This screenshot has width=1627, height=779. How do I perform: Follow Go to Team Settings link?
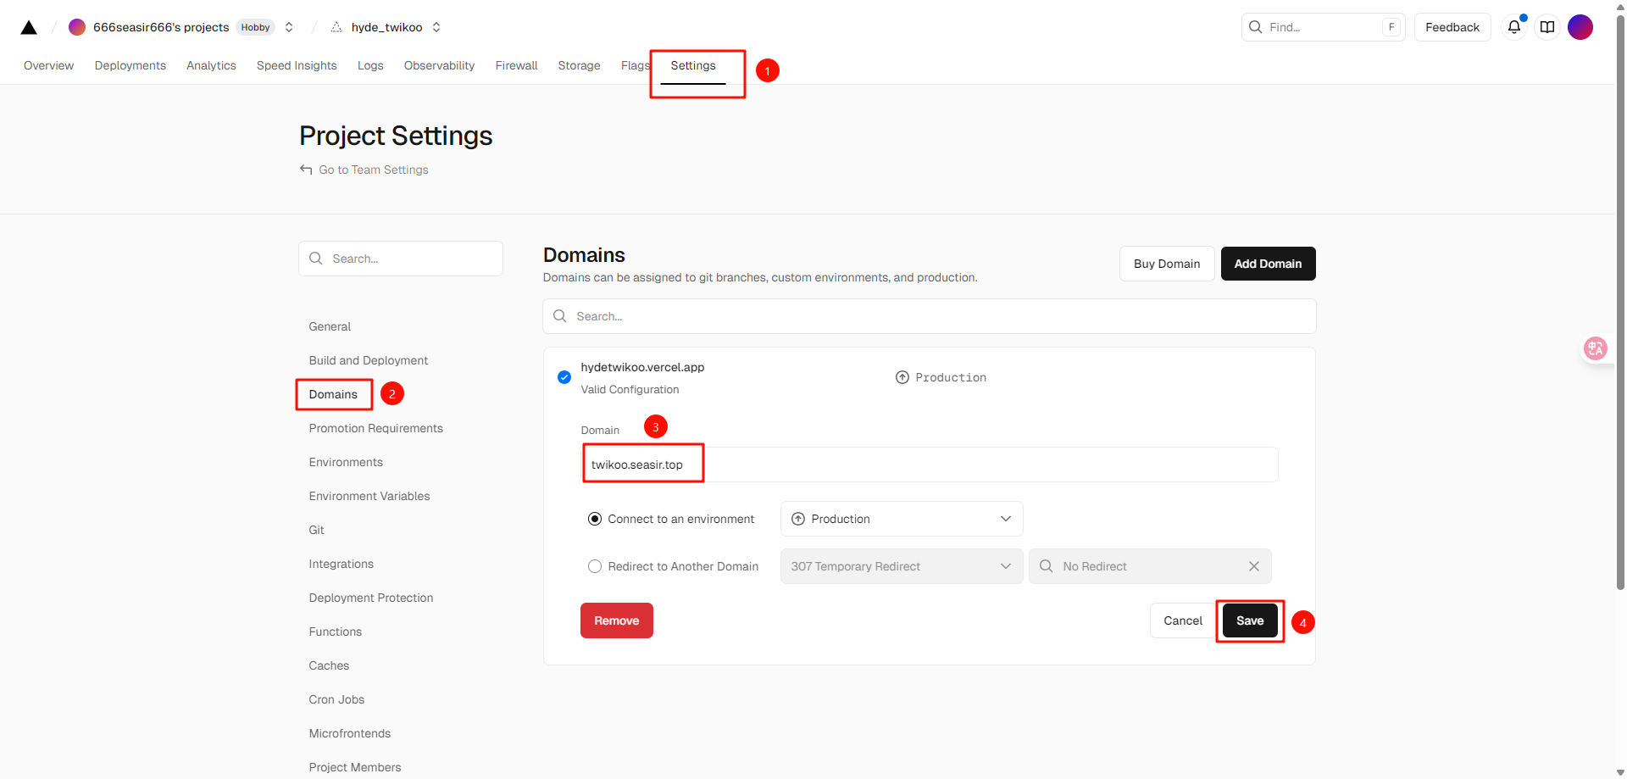374,170
